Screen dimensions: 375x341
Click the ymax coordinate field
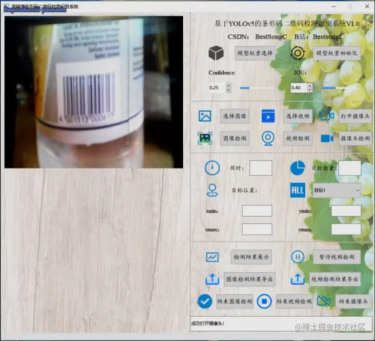346,229
